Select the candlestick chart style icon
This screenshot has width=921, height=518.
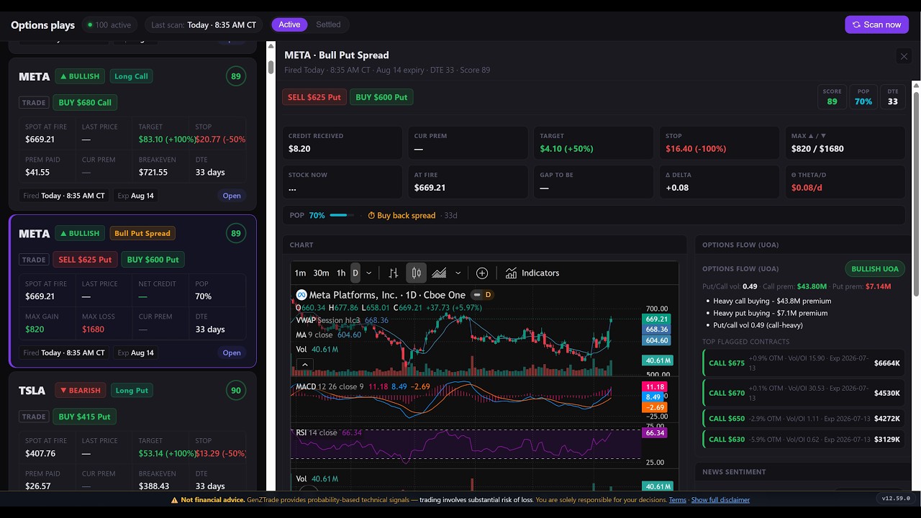click(x=416, y=273)
